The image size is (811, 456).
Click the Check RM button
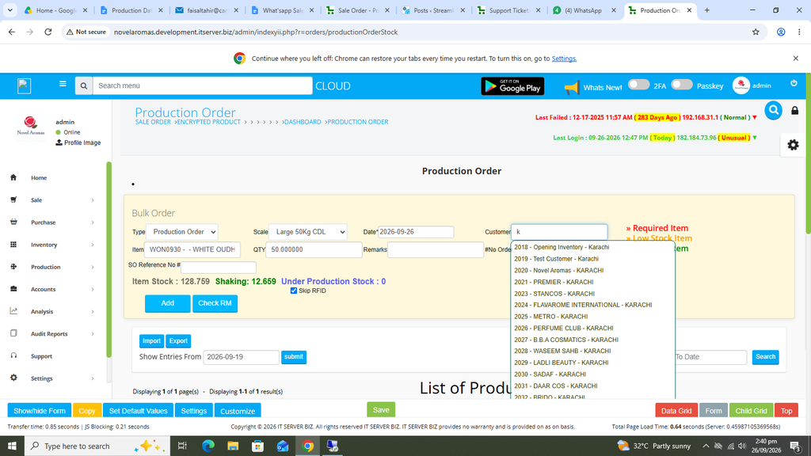click(x=215, y=303)
